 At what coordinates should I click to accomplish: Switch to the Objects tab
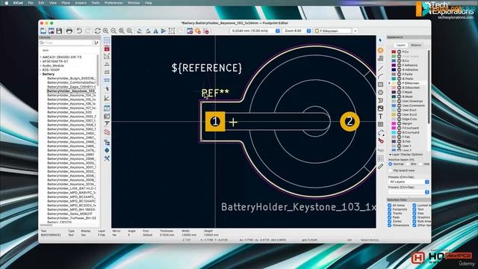click(416, 45)
